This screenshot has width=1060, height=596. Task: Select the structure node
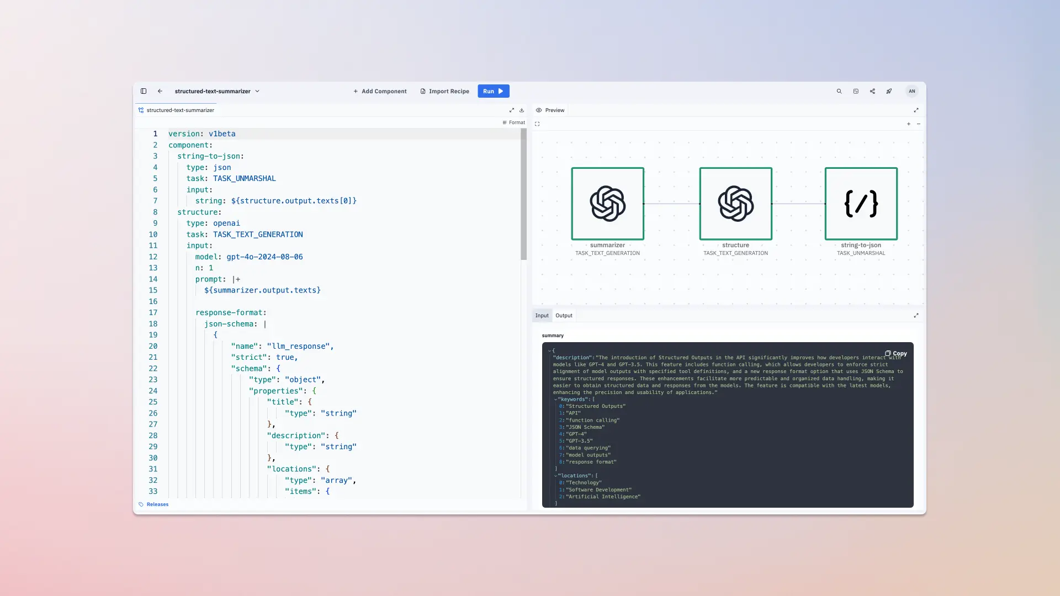coord(735,204)
